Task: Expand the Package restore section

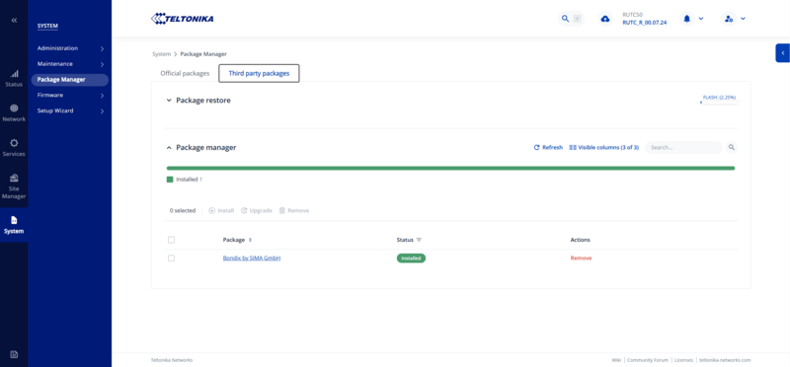Action: click(169, 101)
